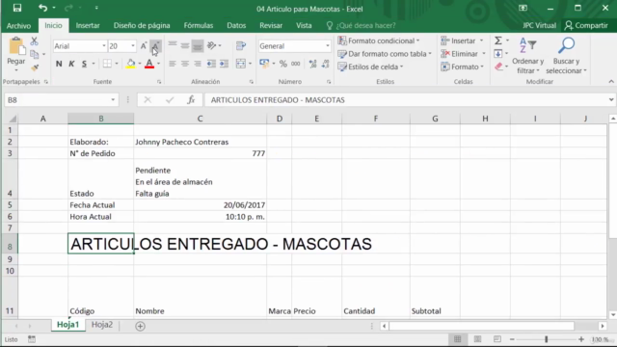Open the Name Box dropdown arrow
The image size is (617, 347).
tap(113, 100)
